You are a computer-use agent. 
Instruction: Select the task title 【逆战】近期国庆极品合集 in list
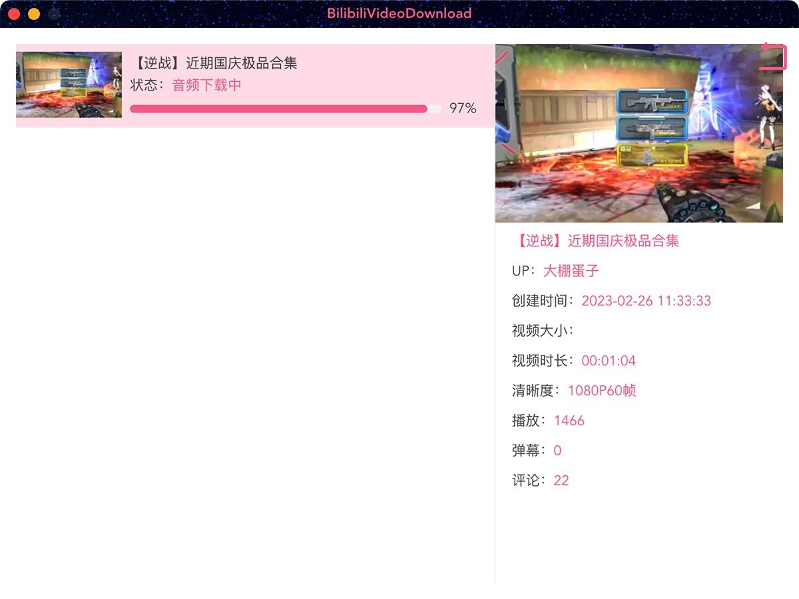click(x=214, y=63)
